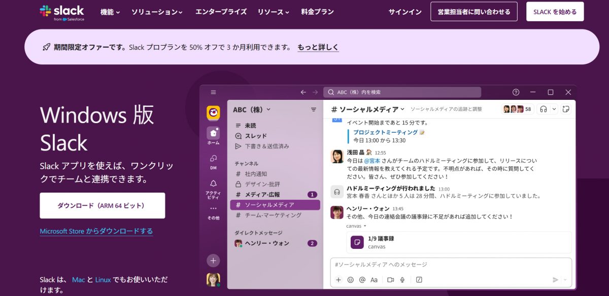Image resolution: width=609 pixels, height=296 pixels.
Task: Open the 1/9 議事録 canvas card
Action: point(459,242)
